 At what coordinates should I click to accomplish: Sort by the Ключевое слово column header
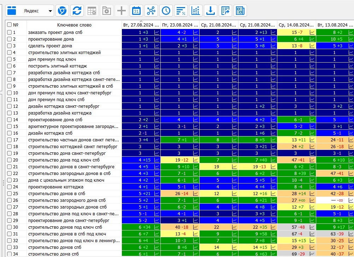74,25
